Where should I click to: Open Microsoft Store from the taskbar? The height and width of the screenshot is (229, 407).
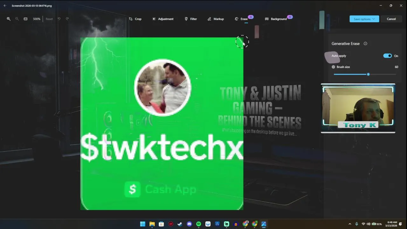coord(161,224)
